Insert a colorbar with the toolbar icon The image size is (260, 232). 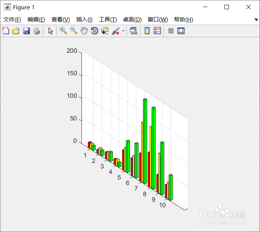147,31
